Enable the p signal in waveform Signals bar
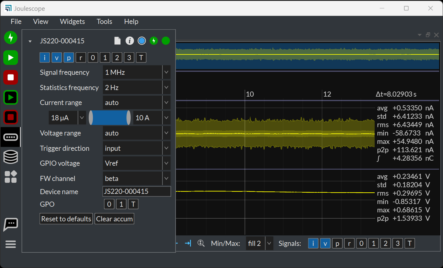This screenshot has width=443, height=268. [337, 243]
